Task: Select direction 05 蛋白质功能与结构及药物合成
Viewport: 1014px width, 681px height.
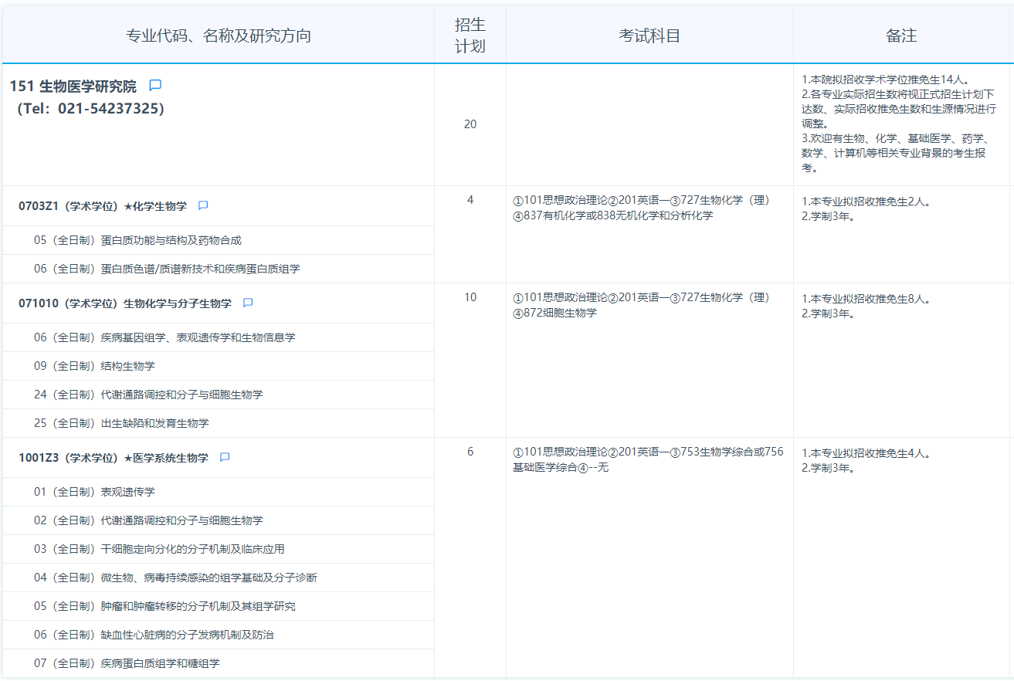Action: (x=137, y=240)
